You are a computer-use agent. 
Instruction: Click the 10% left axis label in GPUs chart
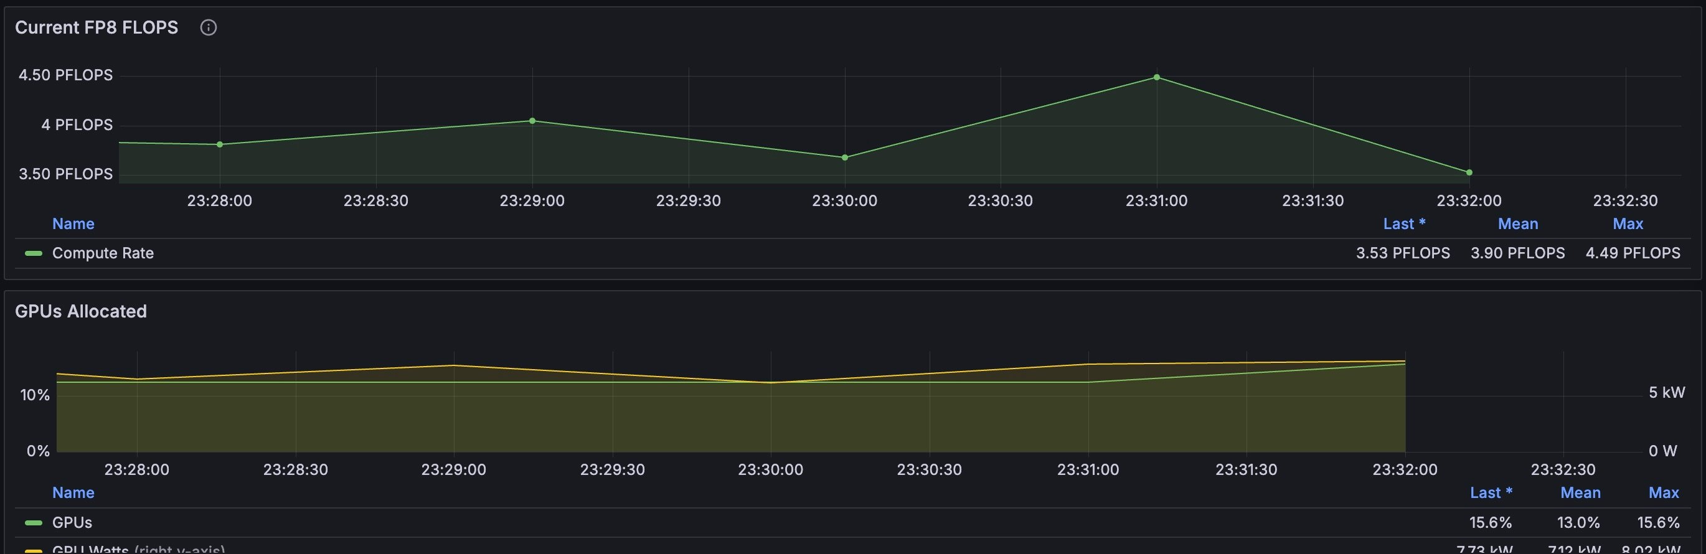(35, 395)
